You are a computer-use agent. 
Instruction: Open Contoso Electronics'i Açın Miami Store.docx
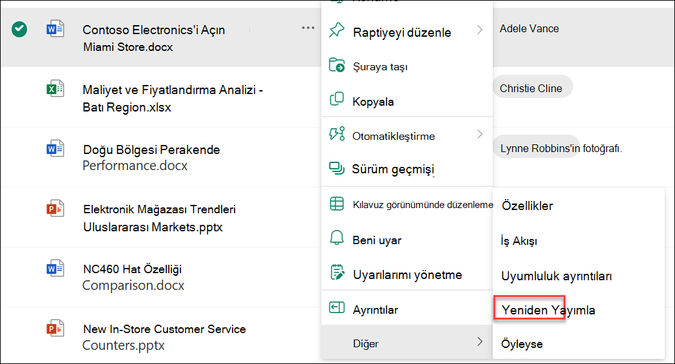154,38
